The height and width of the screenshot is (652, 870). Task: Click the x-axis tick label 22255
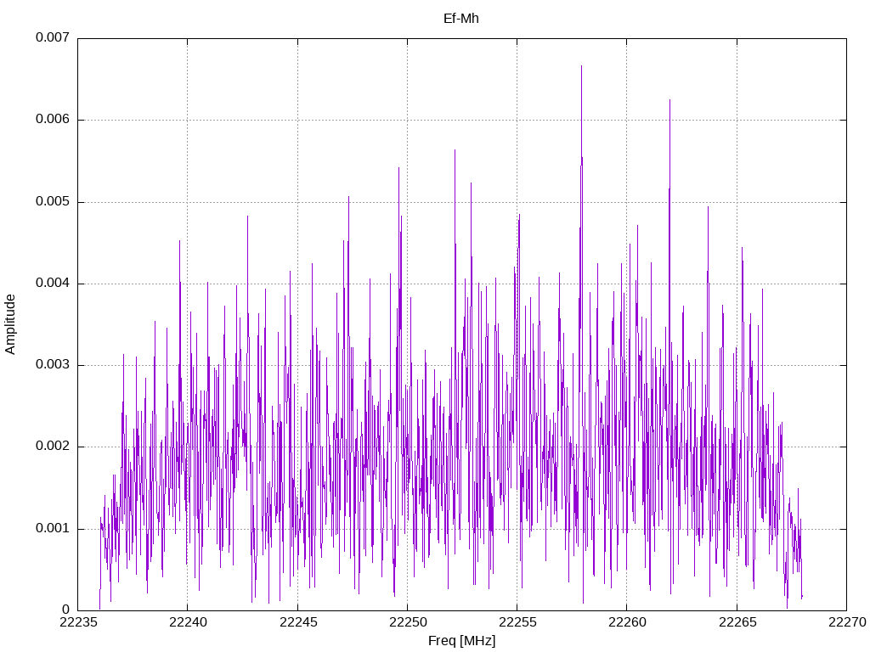click(517, 622)
